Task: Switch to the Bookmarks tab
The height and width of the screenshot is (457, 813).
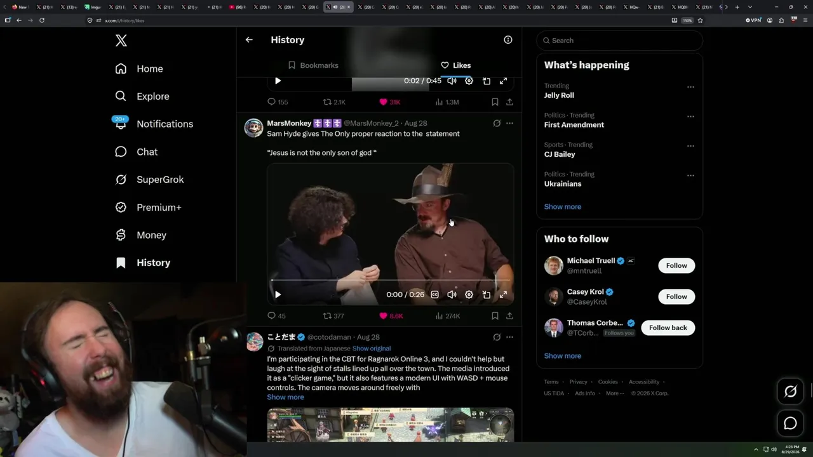Action: click(x=313, y=65)
